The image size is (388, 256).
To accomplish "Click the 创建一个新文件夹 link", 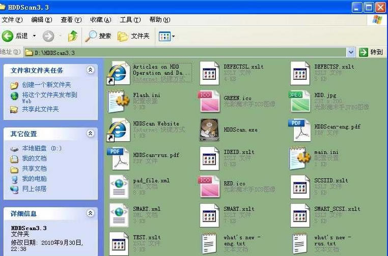I will pyautogui.click(x=46, y=85).
